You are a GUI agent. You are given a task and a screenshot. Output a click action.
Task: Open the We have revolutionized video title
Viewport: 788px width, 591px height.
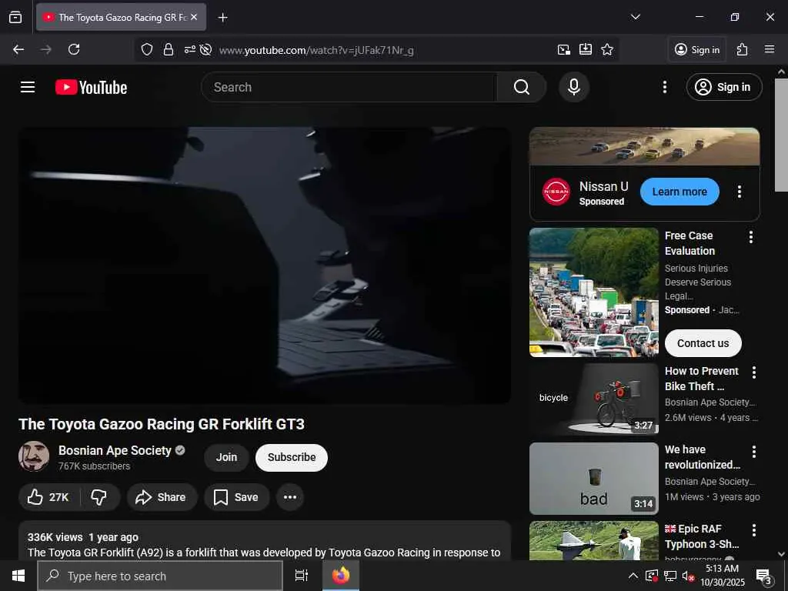tap(702, 457)
